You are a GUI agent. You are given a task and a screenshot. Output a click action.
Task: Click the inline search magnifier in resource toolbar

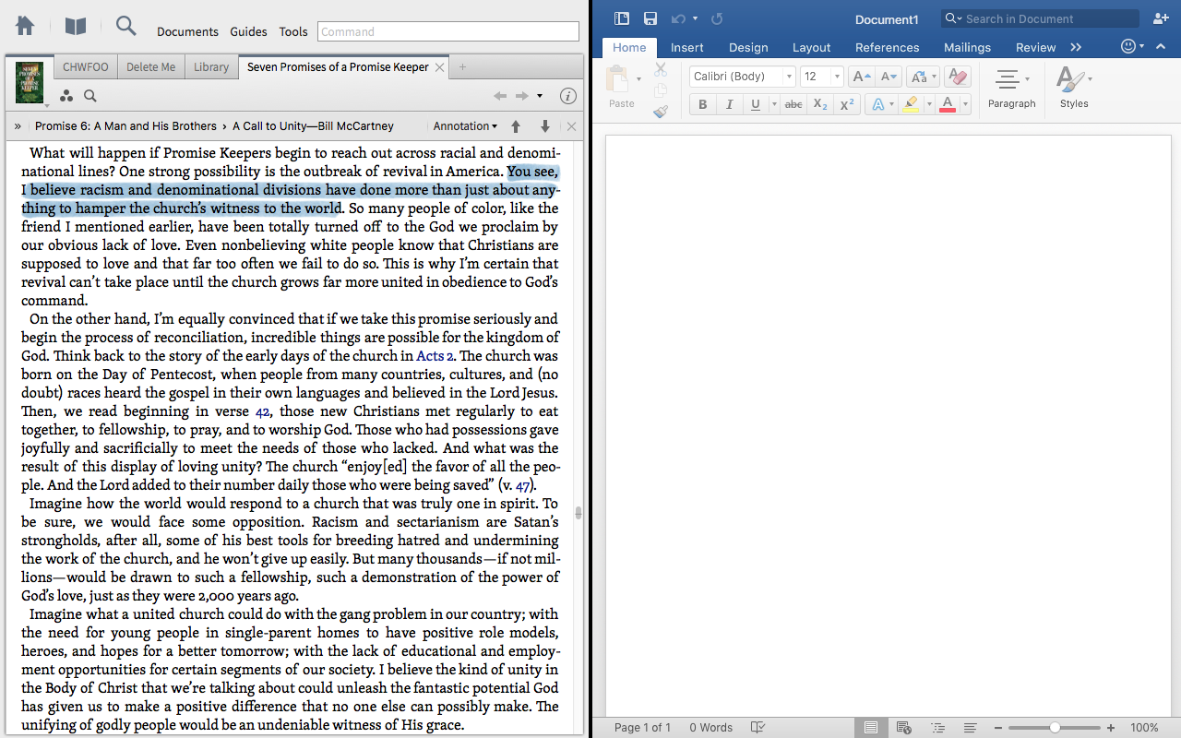click(x=90, y=96)
